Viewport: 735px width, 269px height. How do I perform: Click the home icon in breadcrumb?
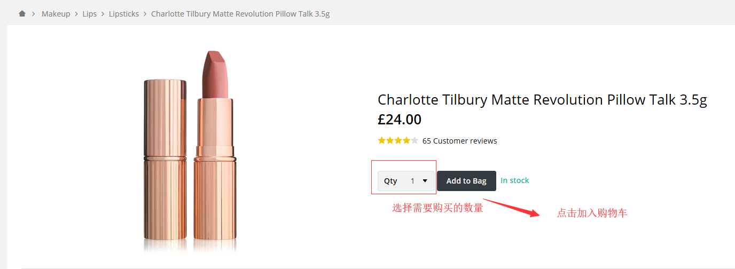pos(22,14)
